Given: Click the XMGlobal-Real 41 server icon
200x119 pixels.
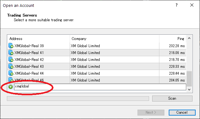Looking at the screenshot, I should coord(11,52).
